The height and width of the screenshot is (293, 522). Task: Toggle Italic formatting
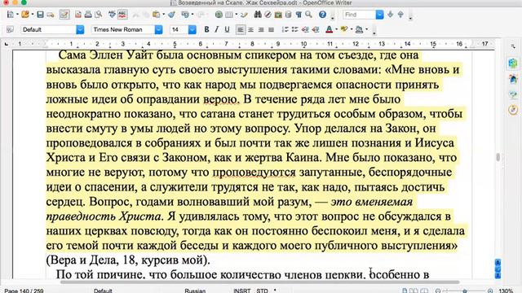[x=217, y=29]
